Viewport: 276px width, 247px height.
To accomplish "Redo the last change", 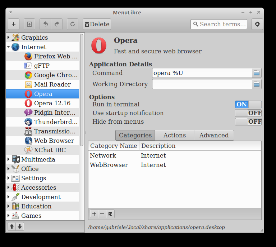I will pyautogui.click(x=57, y=24).
